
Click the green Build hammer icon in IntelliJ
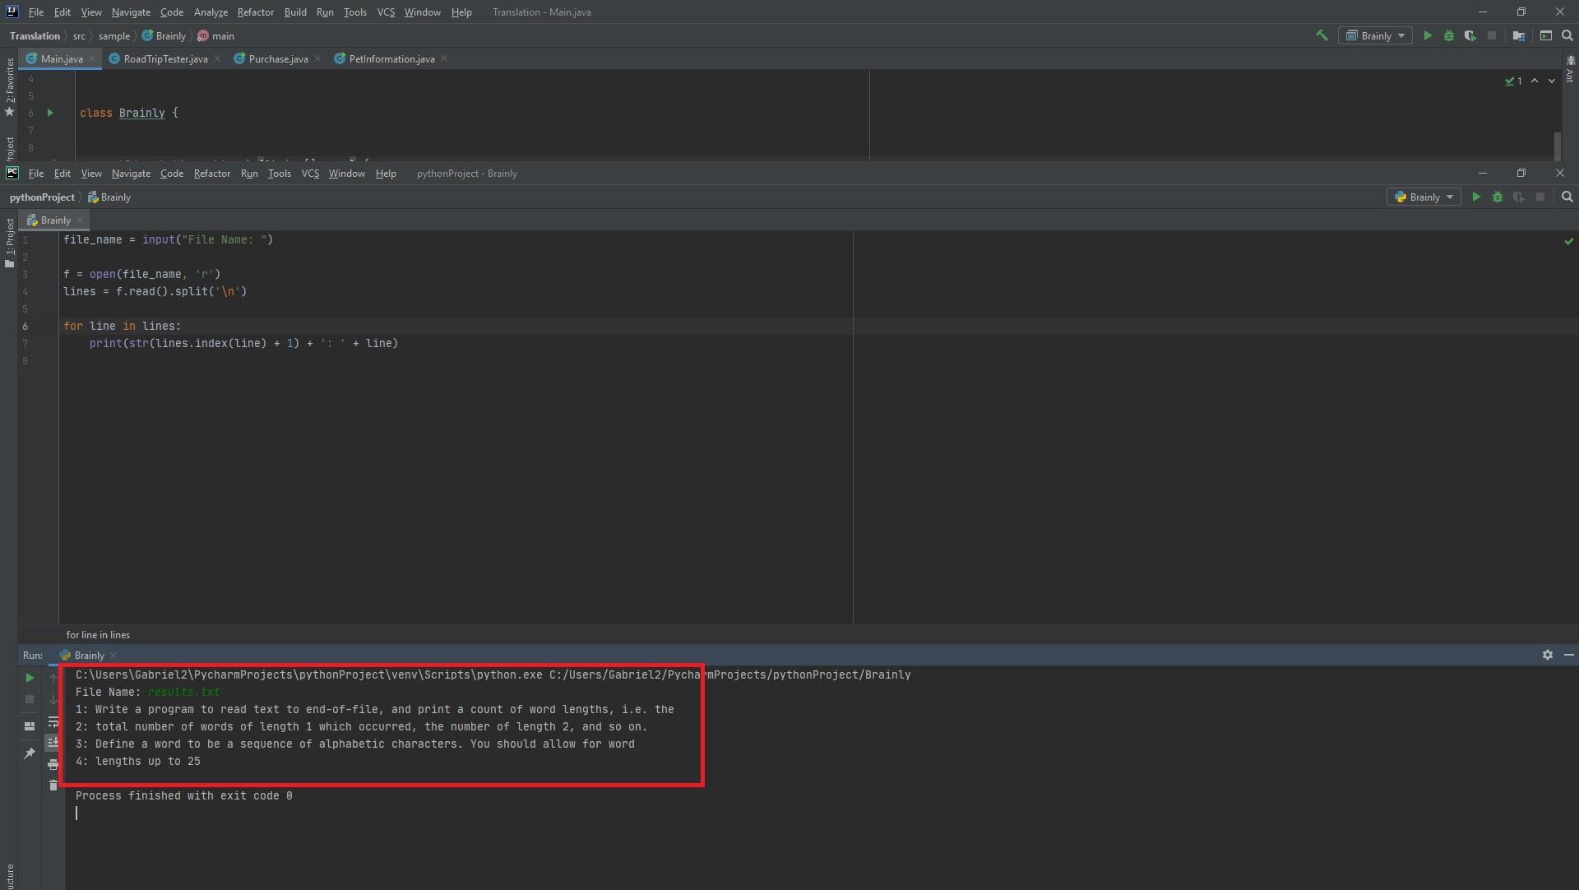pos(1322,35)
